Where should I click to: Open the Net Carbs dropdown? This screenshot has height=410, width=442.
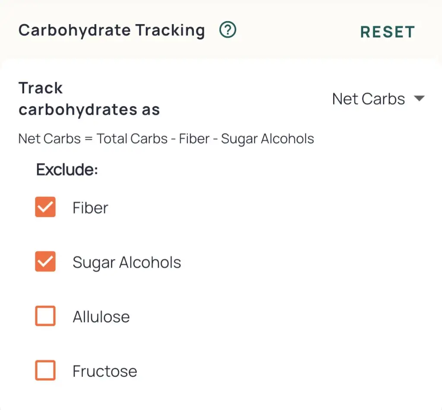click(378, 99)
